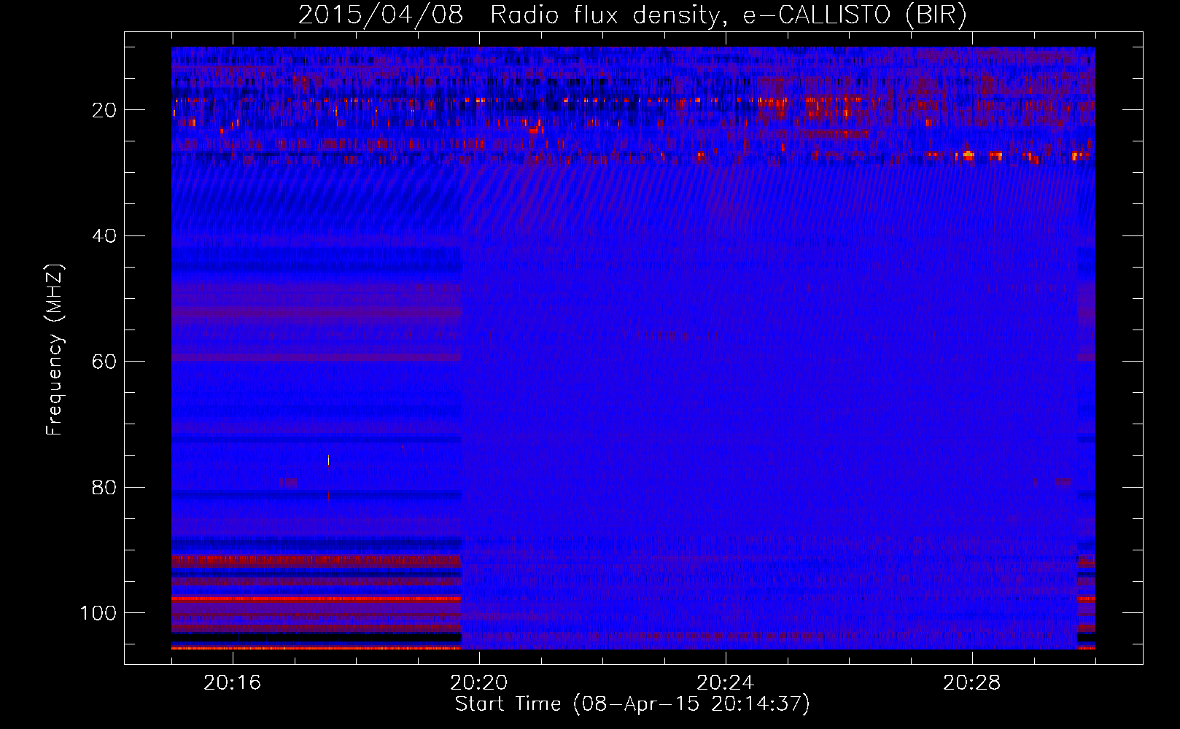Click the "20:20" time tick label
Screen dimensions: 1180x729
[x=479, y=683]
